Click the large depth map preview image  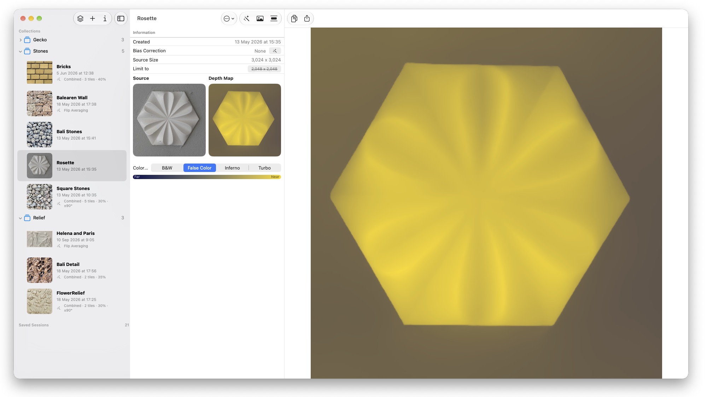click(x=486, y=203)
